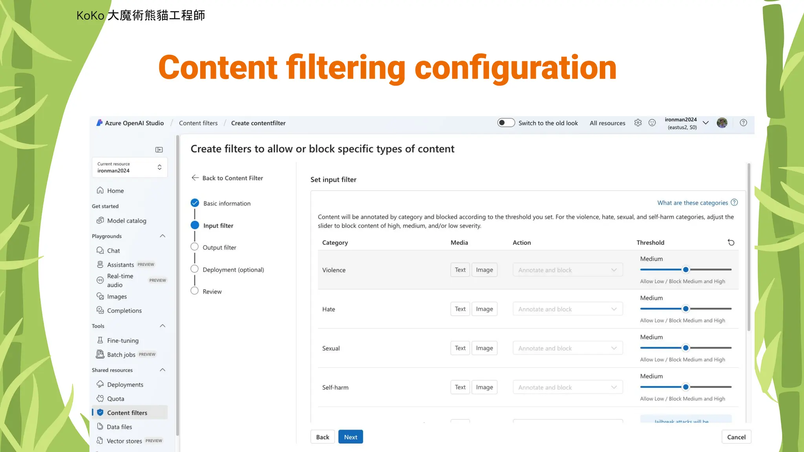
Task: Open Violence action dropdown
Action: (568, 270)
